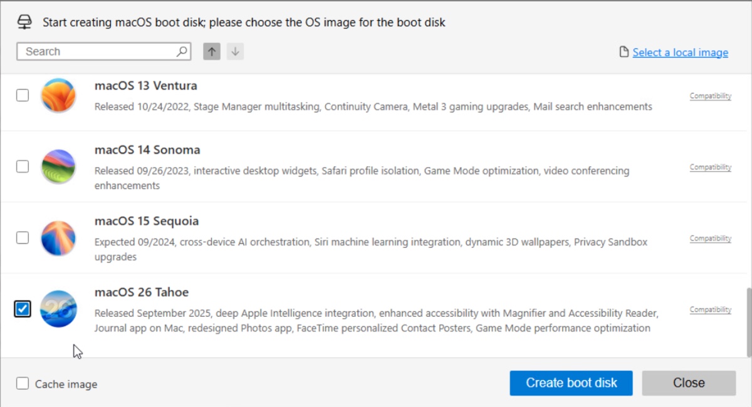Click the up arrow navigation icon
The height and width of the screenshot is (407, 752).
(211, 51)
